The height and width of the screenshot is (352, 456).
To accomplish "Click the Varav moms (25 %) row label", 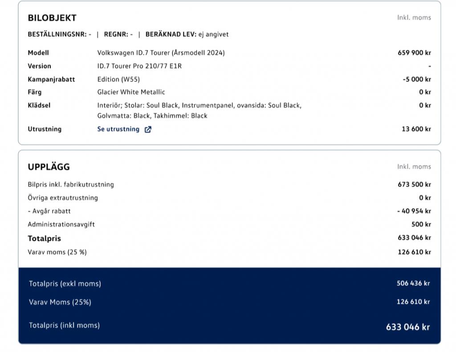I will pos(57,252).
